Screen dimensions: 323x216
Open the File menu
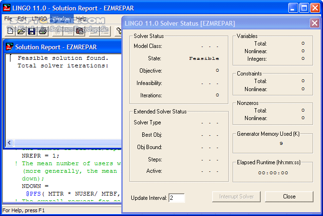[8, 19]
